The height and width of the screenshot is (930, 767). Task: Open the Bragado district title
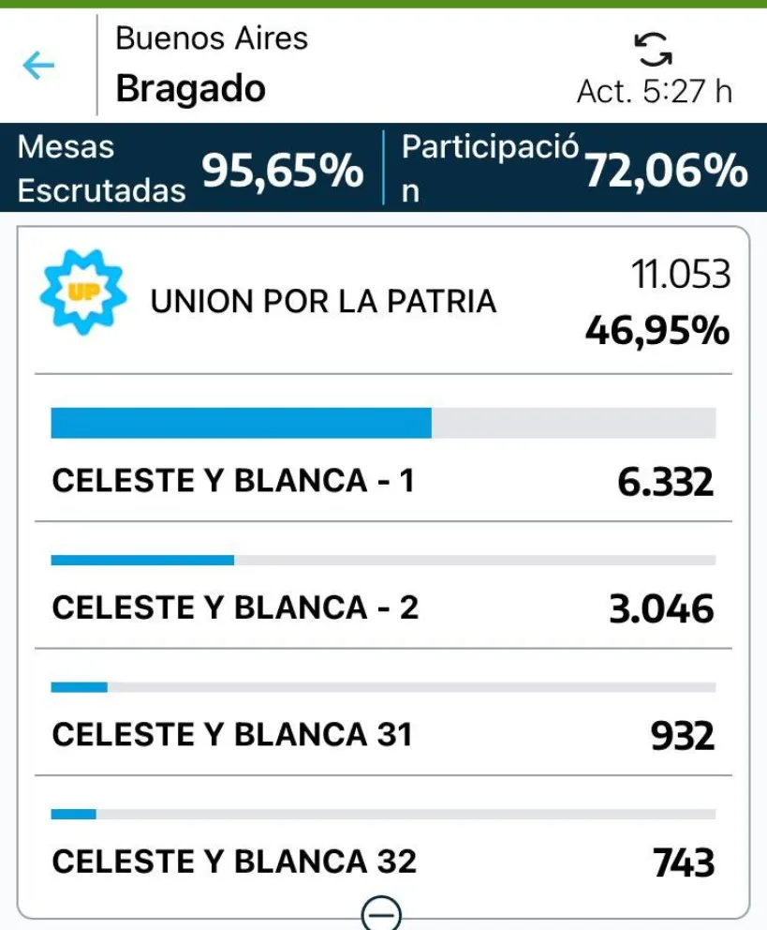[x=190, y=89]
